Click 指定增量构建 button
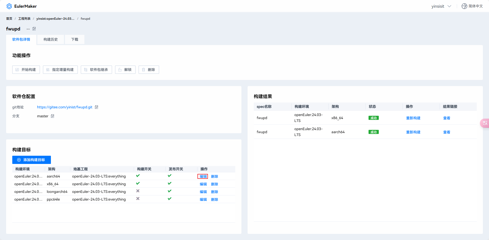Screen dimensions: 489x240 pyautogui.click(x=60, y=70)
